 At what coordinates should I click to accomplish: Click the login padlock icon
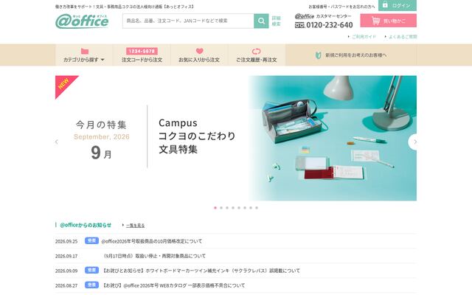click(385, 4)
